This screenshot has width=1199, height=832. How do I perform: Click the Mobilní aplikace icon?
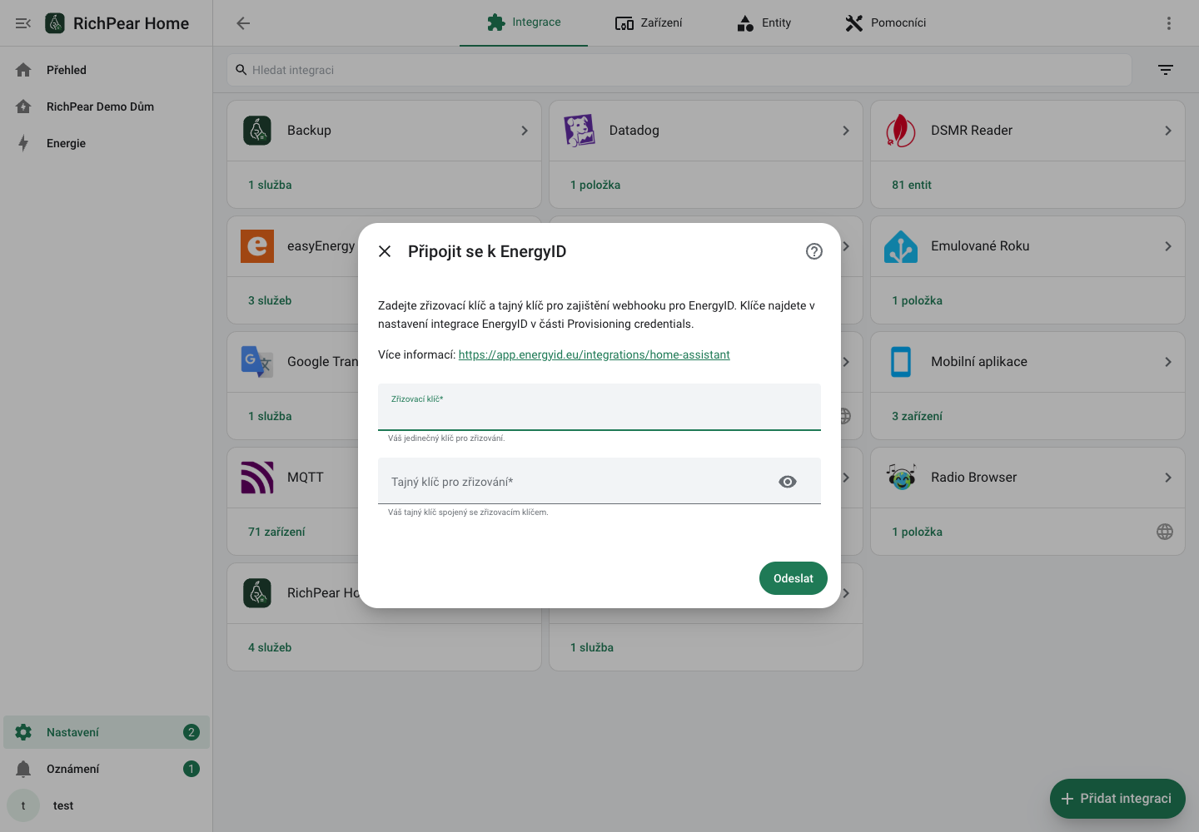coord(901,362)
